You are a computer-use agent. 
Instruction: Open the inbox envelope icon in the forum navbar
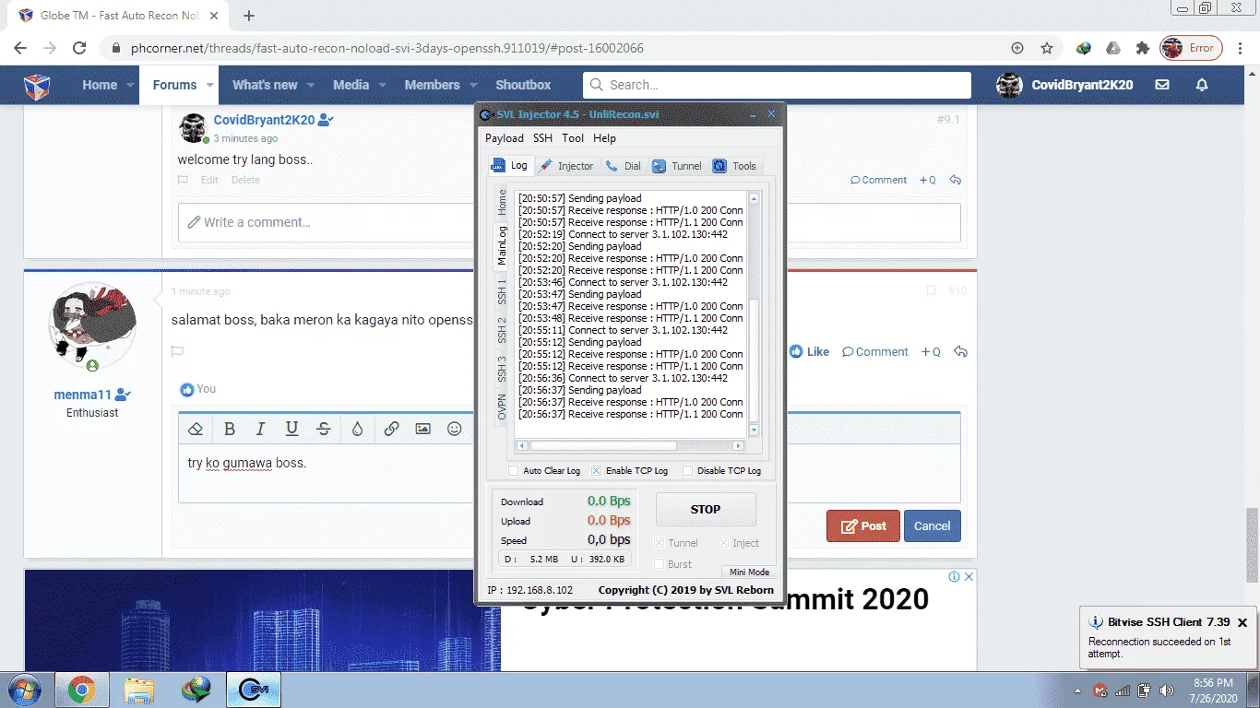pos(1162,85)
